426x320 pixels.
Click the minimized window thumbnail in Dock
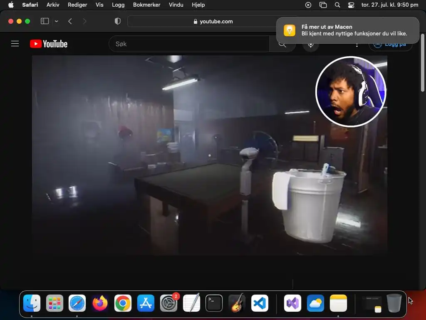coord(372,303)
